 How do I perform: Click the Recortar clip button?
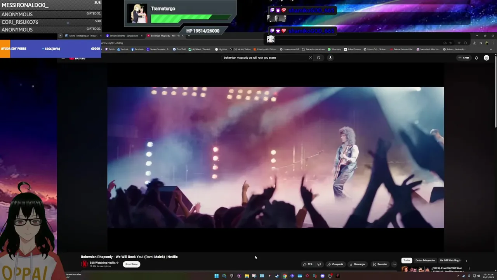[380, 264]
